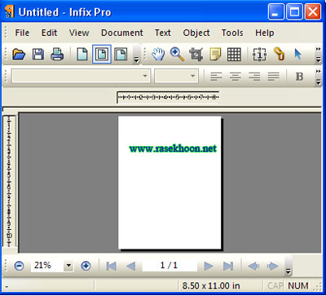Center align text

pos(236,77)
